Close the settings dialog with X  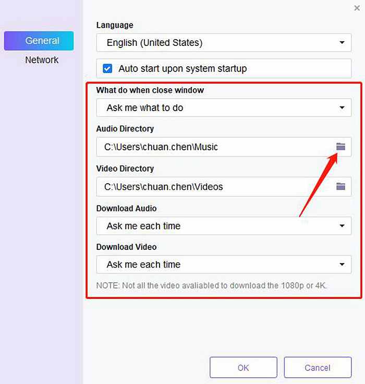357,8
